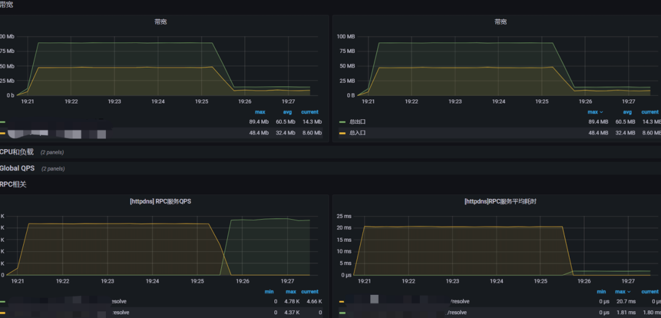Viewport: 661px width, 318px height.
Task: Sort RPC latency legend by max
Action: [x=622, y=292]
